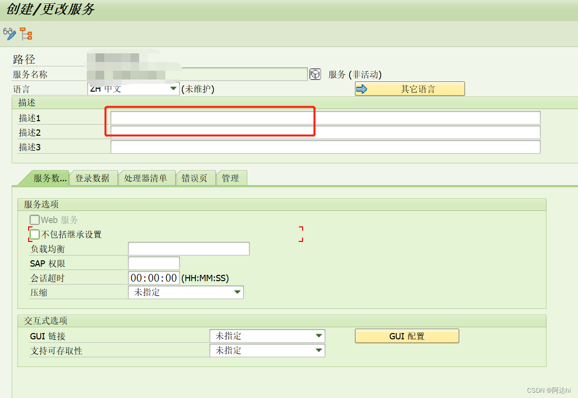Viewport: 578px width, 398px height.
Task: Switch to the 登录数据 tab
Action: [94, 177]
